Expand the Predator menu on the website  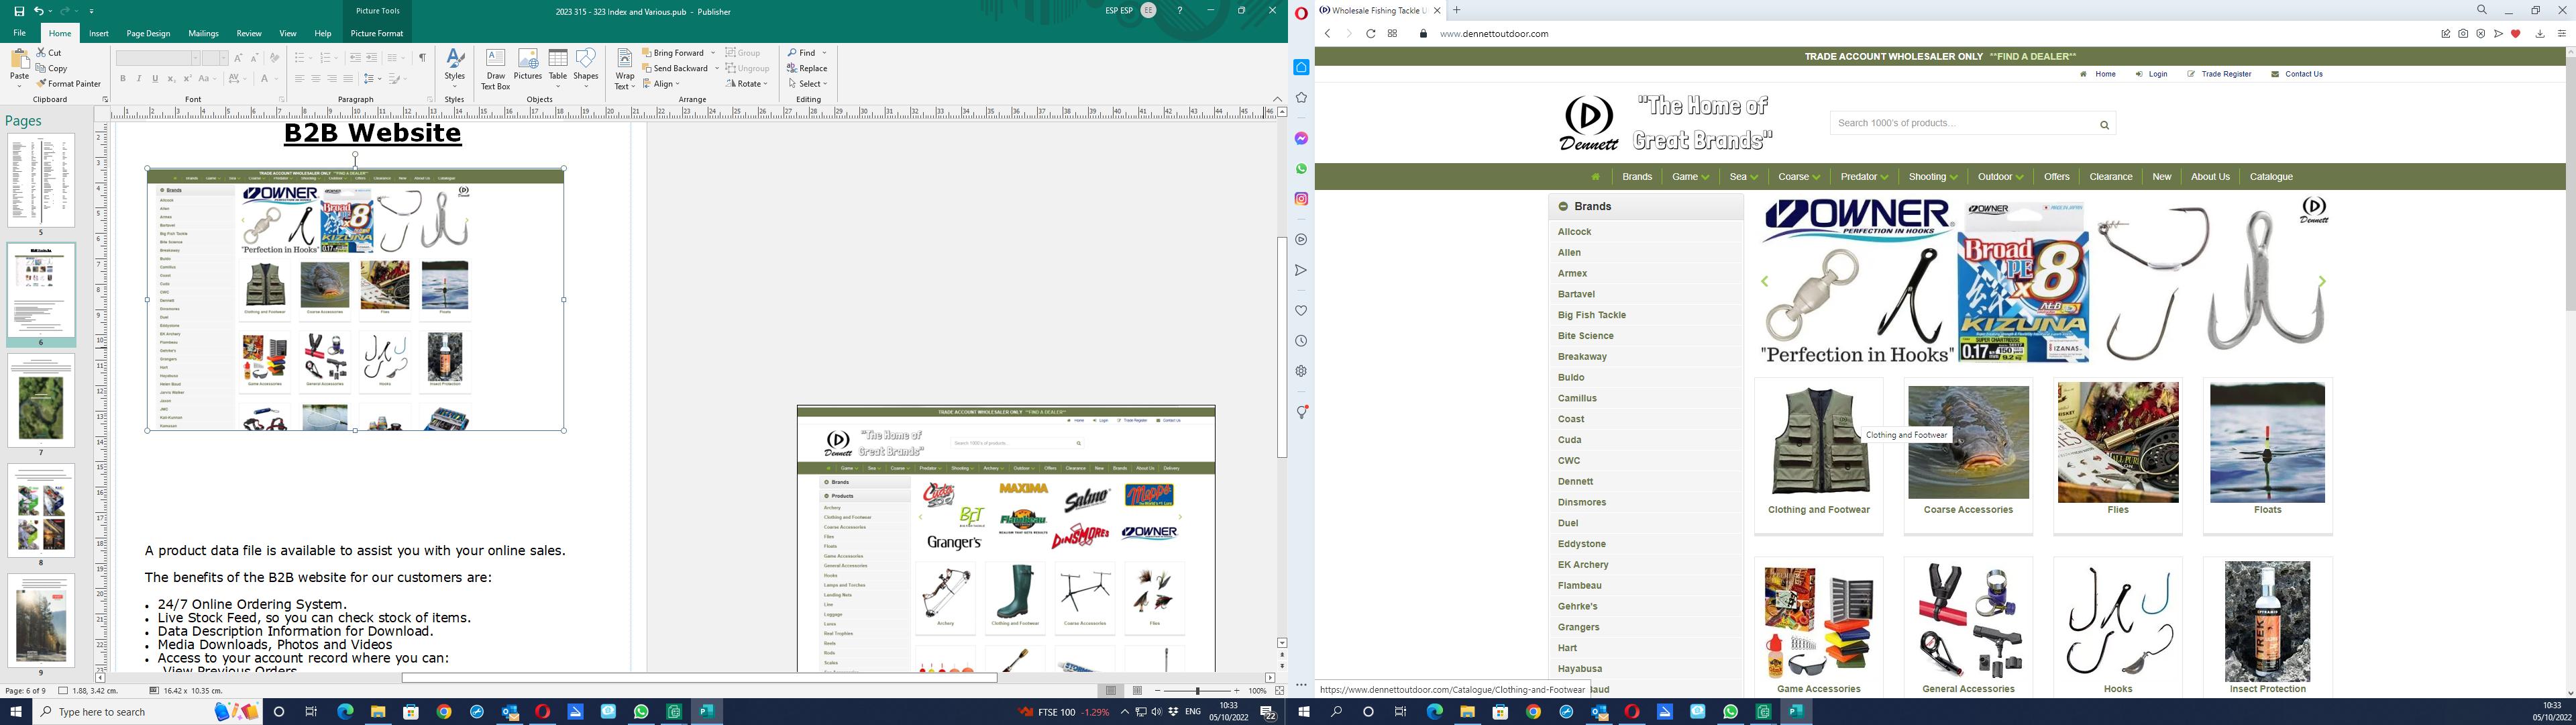(1863, 177)
